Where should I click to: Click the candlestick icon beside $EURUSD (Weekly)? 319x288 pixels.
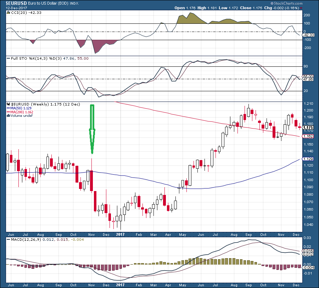9,104
